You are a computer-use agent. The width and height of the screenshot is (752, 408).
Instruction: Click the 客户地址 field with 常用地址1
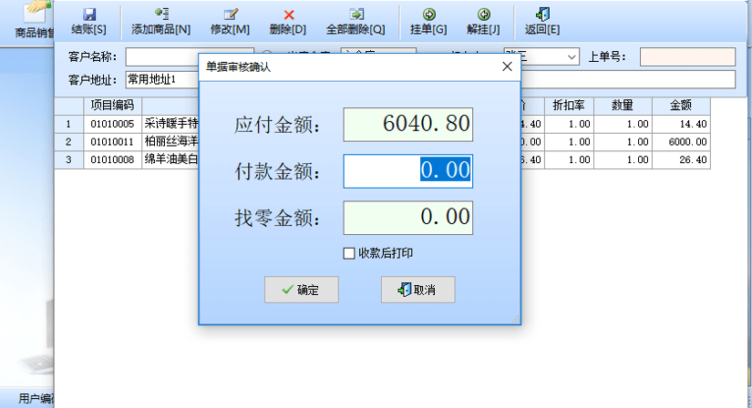coord(162,79)
